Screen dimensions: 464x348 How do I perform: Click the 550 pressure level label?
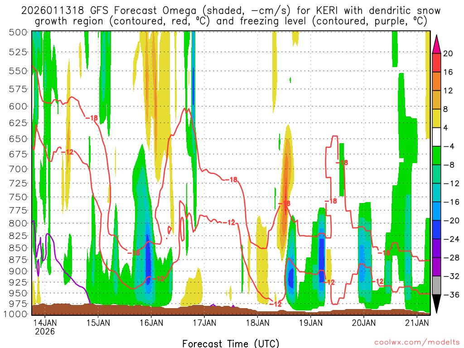tap(18, 71)
